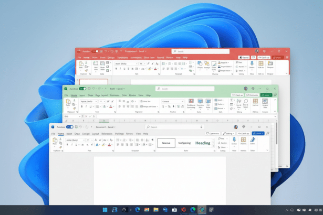Click the Comments button in Word

pyautogui.click(x=213, y=134)
